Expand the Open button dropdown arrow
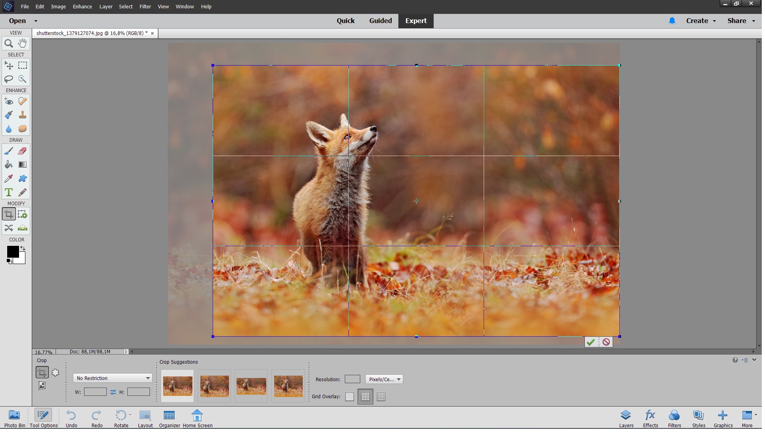765x432 pixels. tap(36, 21)
